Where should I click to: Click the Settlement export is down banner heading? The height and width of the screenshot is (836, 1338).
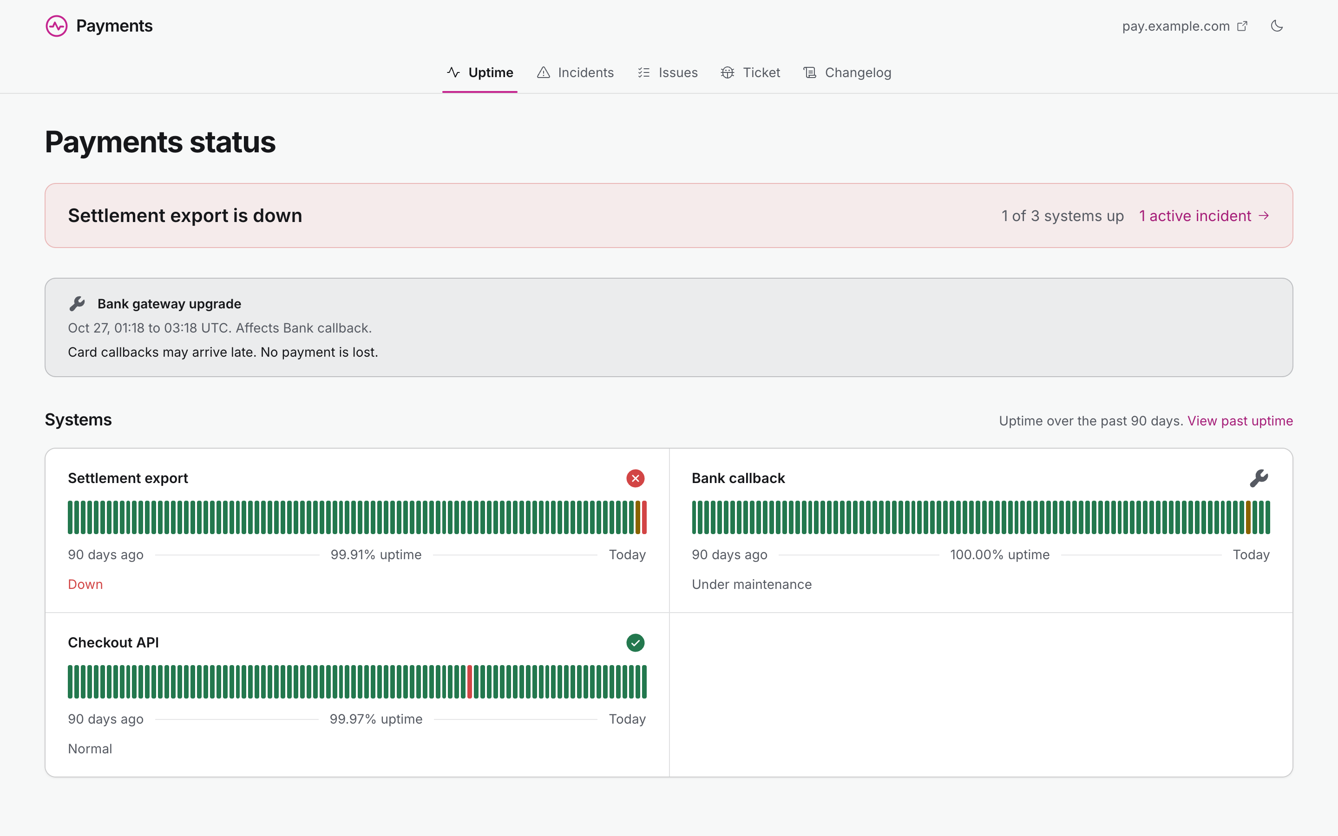pyautogui.click(x=184, y=216)
